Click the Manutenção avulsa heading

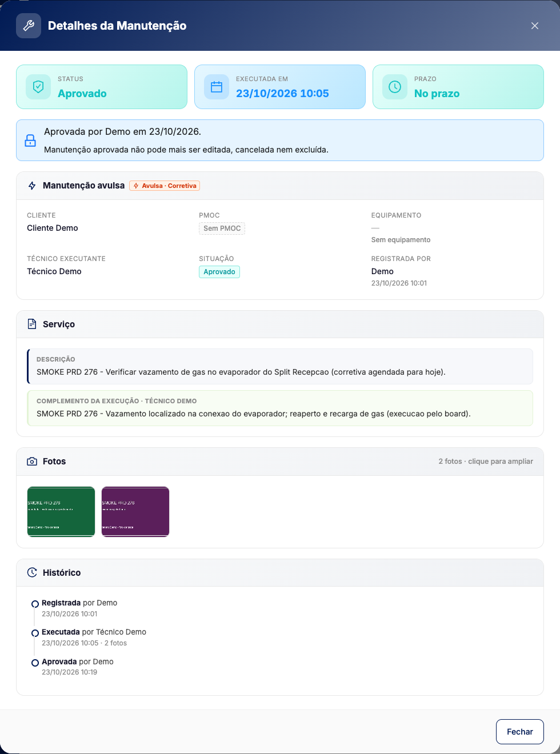[x=83, y=186]
